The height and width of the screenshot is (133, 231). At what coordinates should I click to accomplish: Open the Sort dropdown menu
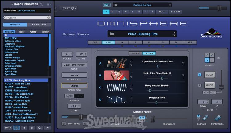[8, 127]
